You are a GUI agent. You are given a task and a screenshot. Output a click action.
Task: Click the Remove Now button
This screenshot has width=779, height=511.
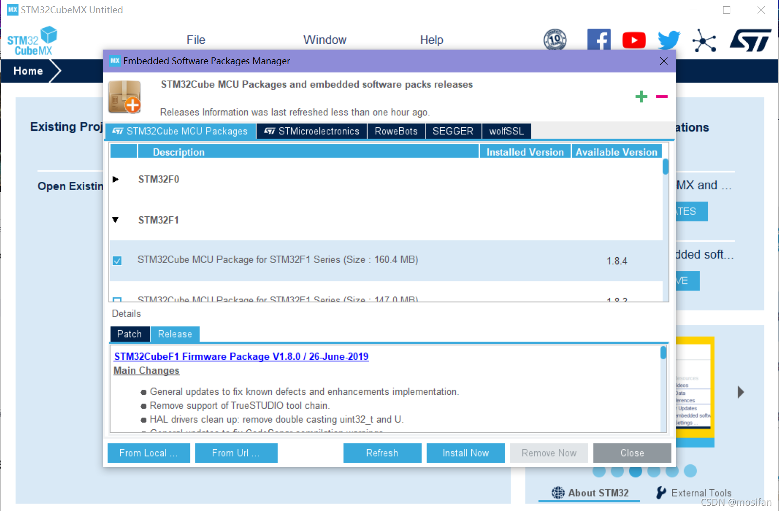pos(549,453)
